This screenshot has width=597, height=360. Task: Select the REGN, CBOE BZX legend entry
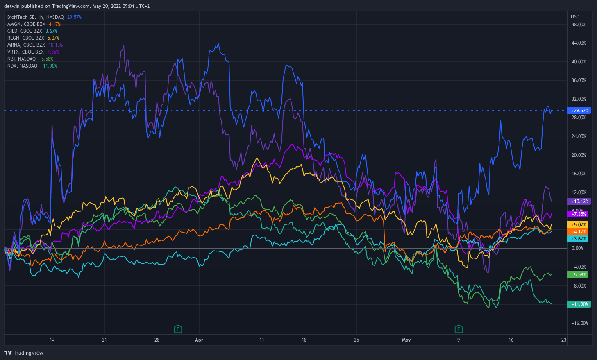pyautogui.click(x=33, y=38)
